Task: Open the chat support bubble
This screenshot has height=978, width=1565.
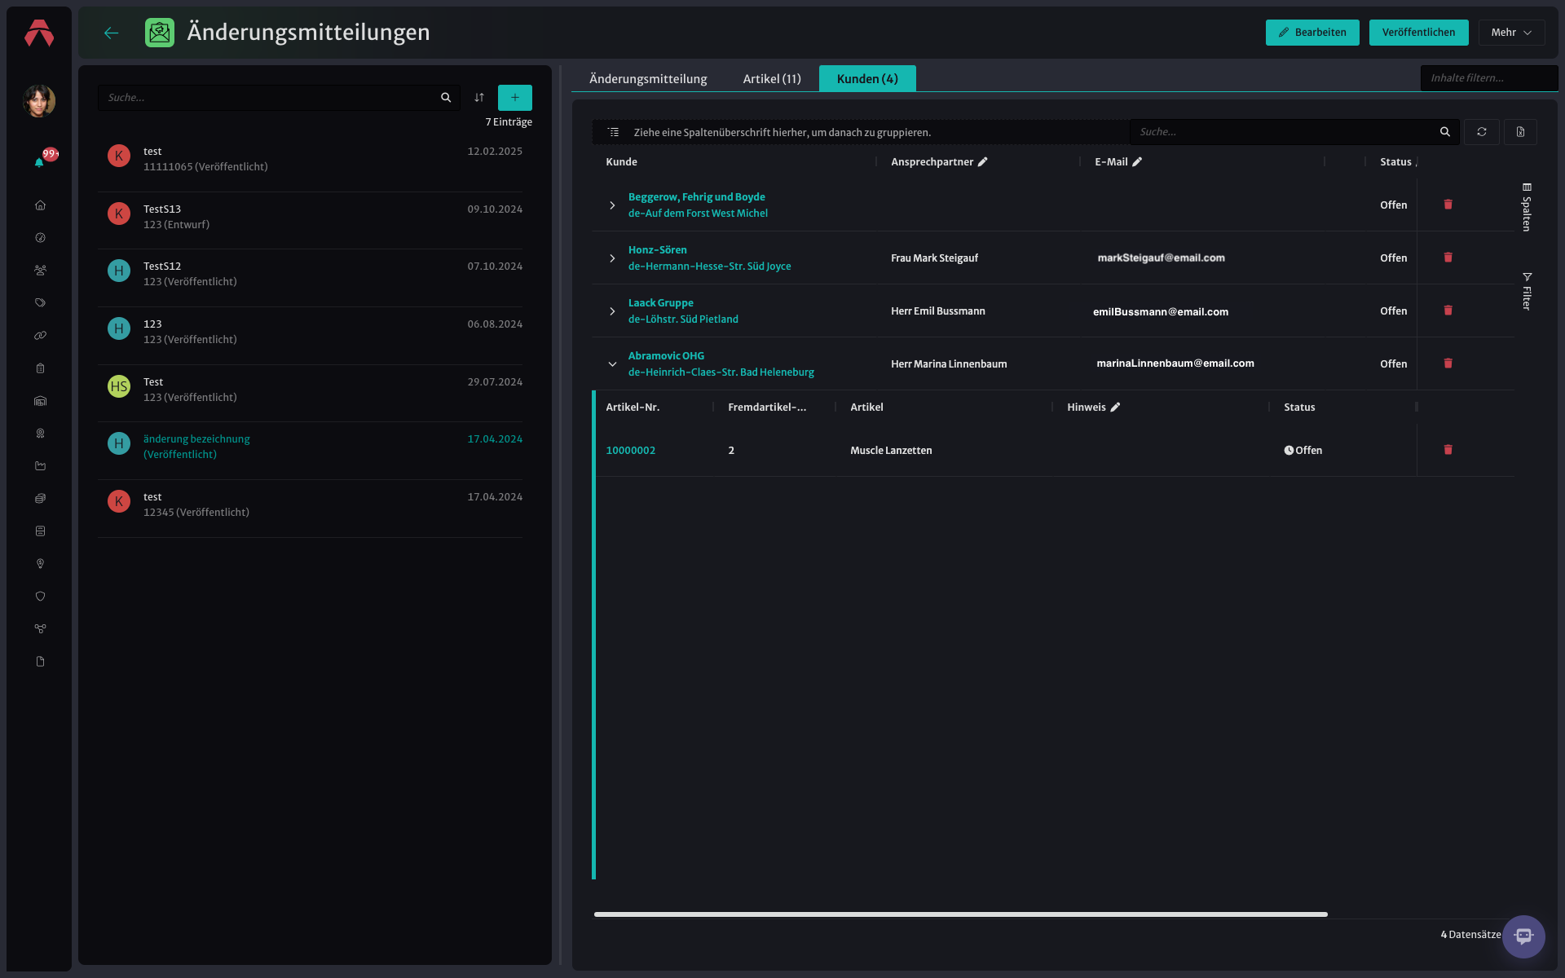Action: pyautogui.click(x=1523, y=936)
